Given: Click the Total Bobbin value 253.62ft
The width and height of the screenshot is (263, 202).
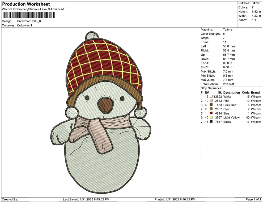Looking at the screenshot, I should coord(228,84).
